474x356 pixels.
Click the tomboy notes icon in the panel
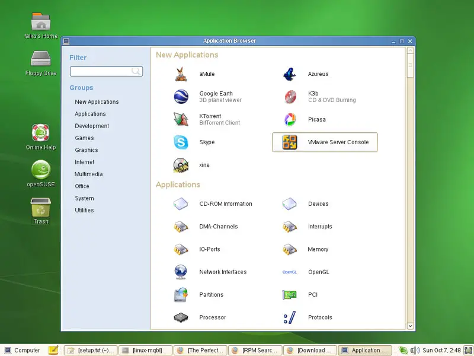click(x=53, y=350)
